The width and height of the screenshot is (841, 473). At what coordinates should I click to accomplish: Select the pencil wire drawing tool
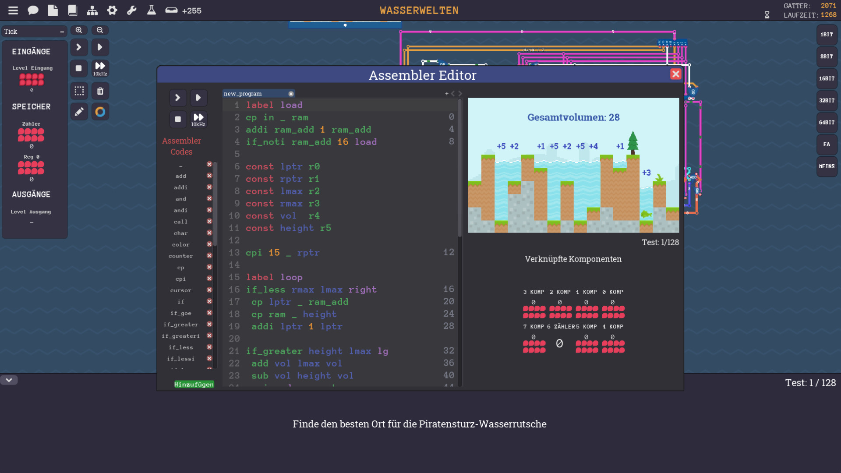point(79,112)
